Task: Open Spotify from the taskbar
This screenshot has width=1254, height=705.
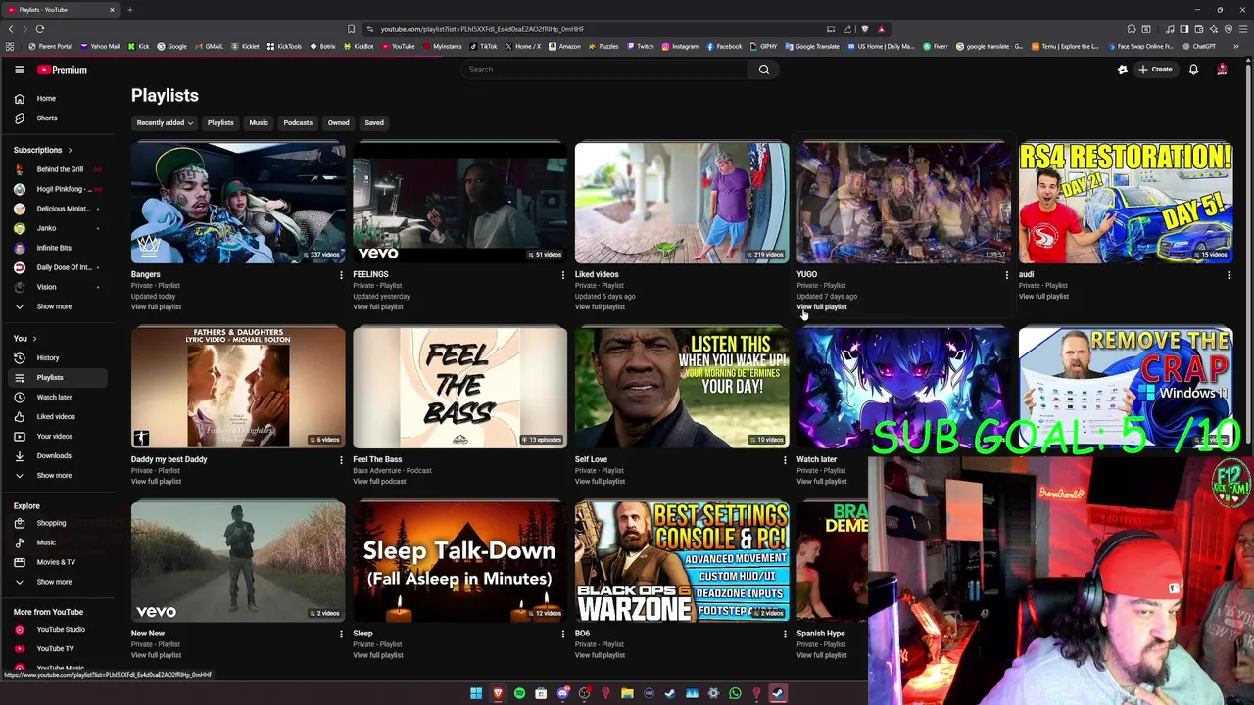Action: tap(519, 693)
